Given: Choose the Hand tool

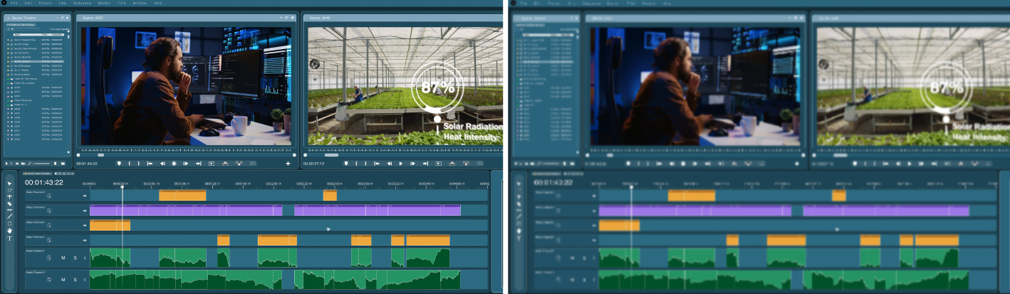Looking at the screenshot, I should tap(10, 230).
